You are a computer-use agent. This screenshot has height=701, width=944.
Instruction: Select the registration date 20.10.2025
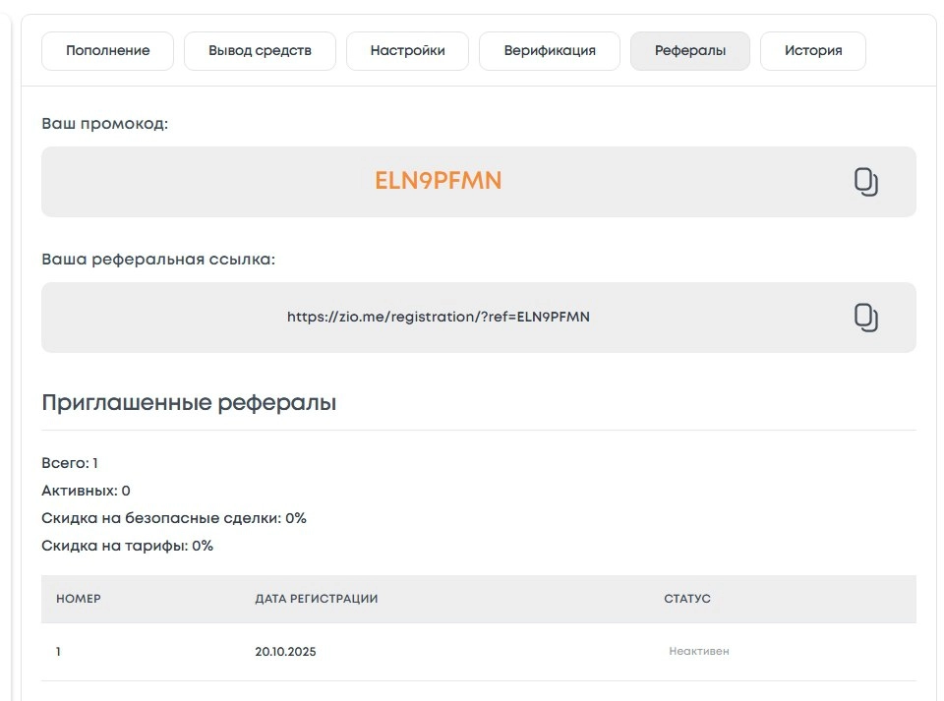point(286,651)
